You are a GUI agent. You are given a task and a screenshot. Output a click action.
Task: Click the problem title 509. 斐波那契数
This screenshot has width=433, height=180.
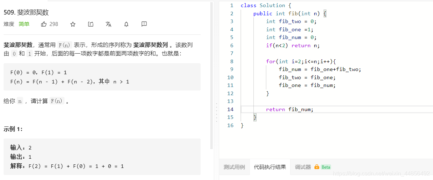point(26,12)
